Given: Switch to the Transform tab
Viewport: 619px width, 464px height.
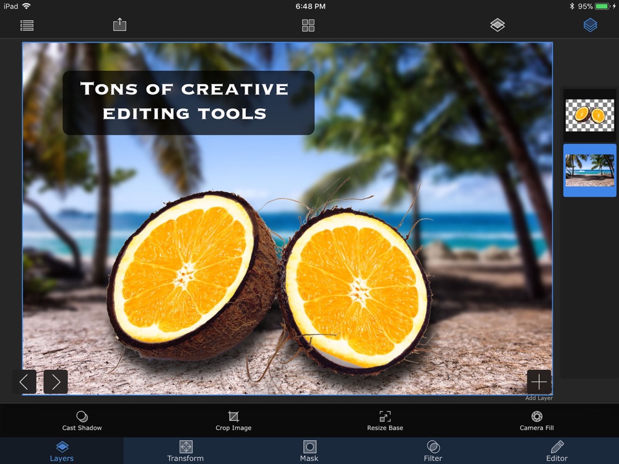Looking at the screenshot, I should click(x=186, y=450).
